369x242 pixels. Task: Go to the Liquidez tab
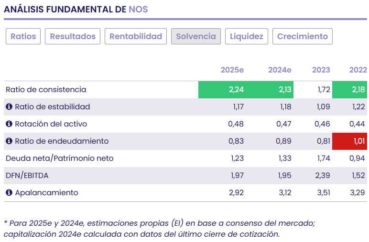tap(247, 36)
